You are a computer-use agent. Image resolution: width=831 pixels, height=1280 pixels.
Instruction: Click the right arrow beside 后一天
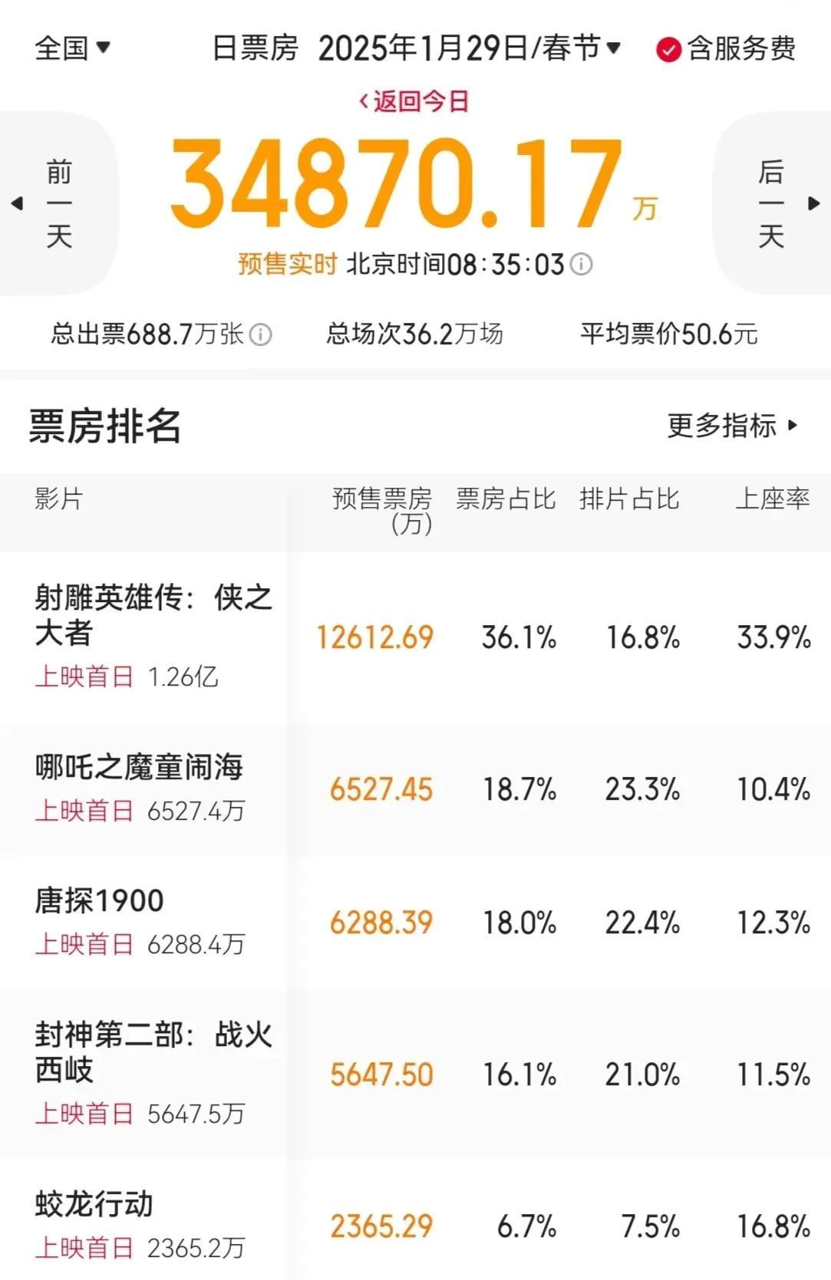tap(814, 203)
